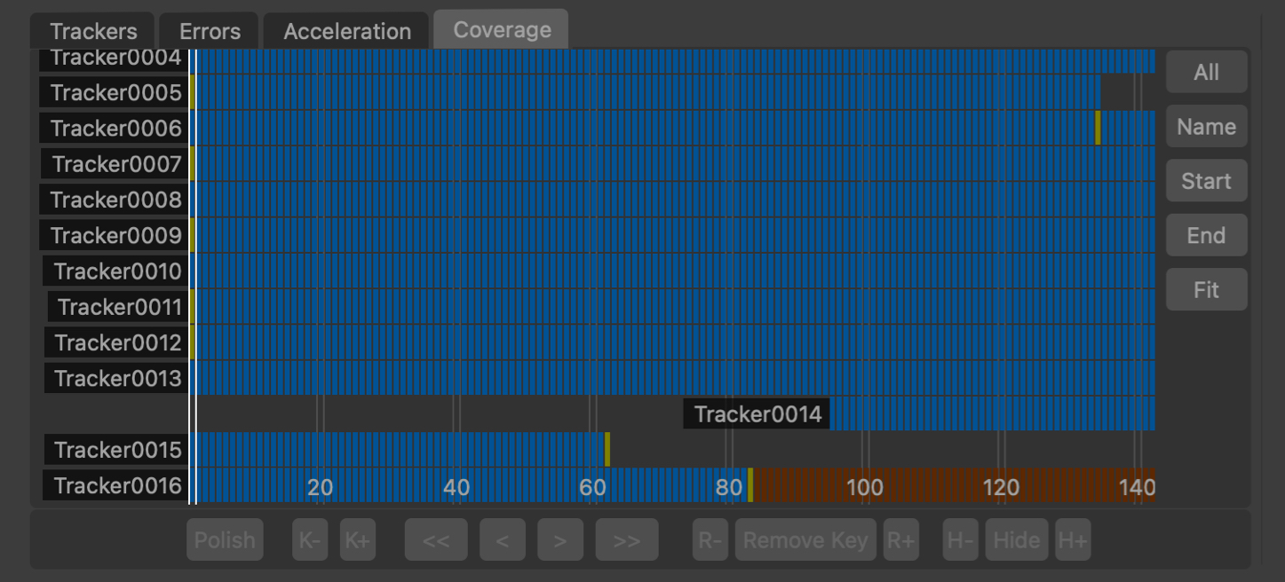Sort trackers by End
1285x582 pixels.
[1206, 235]
